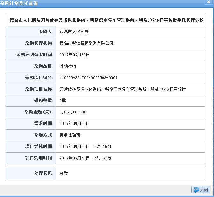Click the 采购计划委托查看 dialog title
This screenshot has width=214, height=197.
pos(19,4)
